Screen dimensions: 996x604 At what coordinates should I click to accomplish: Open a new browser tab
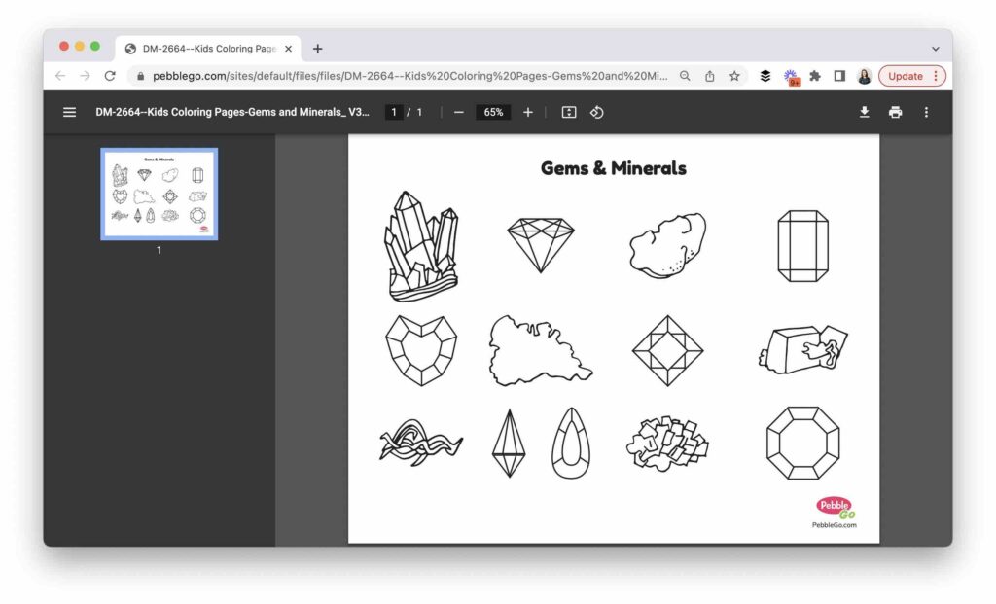[317, 49]
